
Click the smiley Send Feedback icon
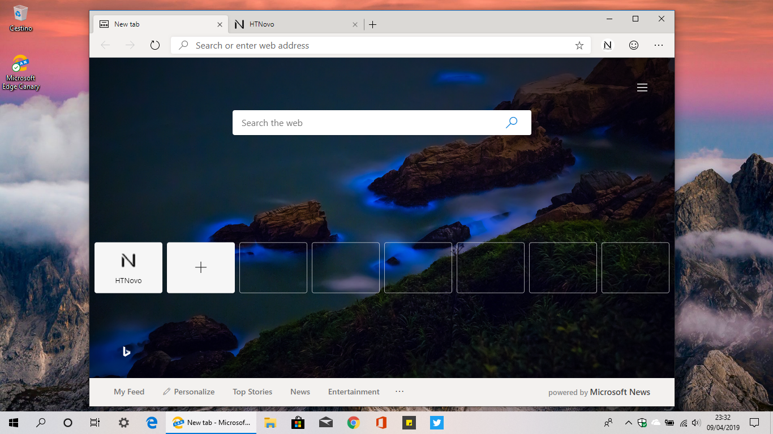(633, 45)
